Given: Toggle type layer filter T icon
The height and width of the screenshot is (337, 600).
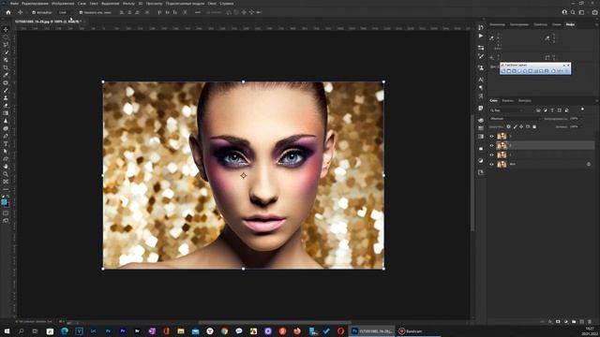Looking at the screenshot, I should (x=552, y=110).
